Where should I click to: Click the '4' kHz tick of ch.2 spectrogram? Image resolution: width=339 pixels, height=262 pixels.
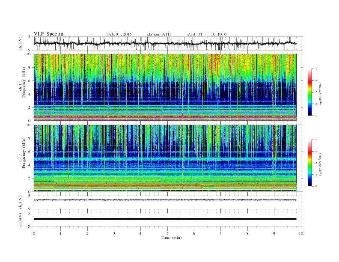[x=30, y=165]
